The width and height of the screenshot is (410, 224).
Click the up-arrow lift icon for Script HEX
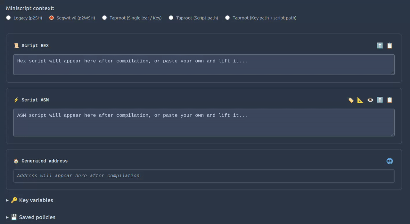(380, 45)
